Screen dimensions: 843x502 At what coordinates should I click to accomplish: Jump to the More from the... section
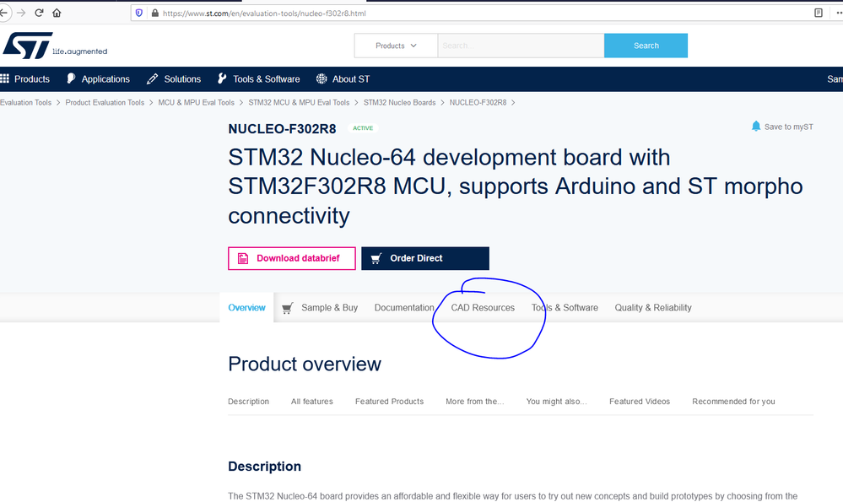coord(475,402)
